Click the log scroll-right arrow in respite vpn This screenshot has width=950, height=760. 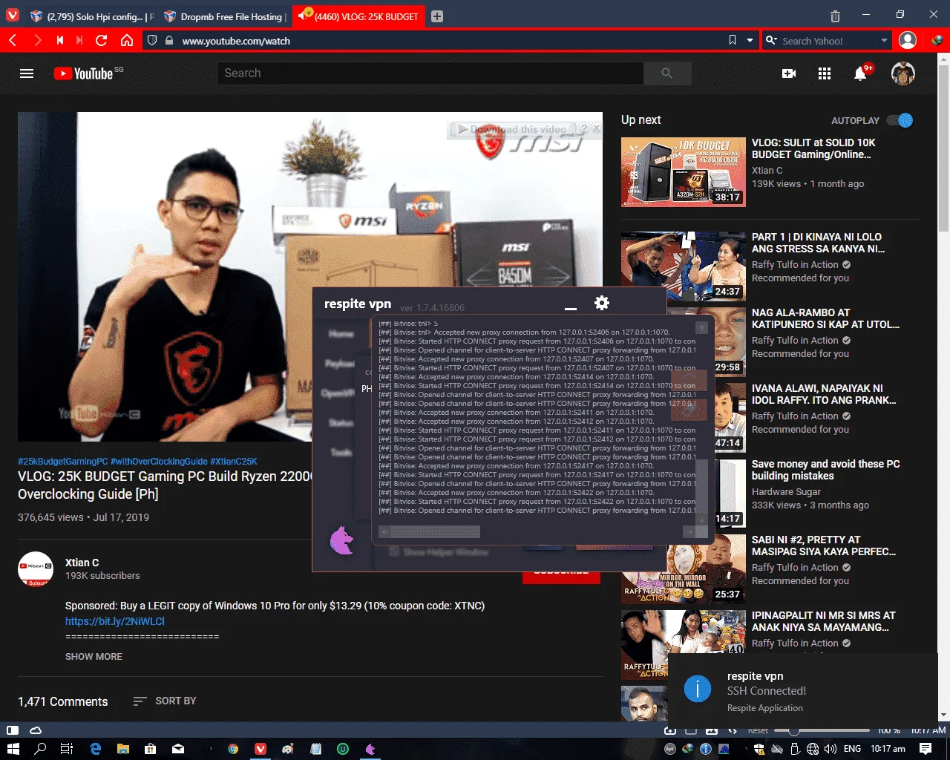688,531
